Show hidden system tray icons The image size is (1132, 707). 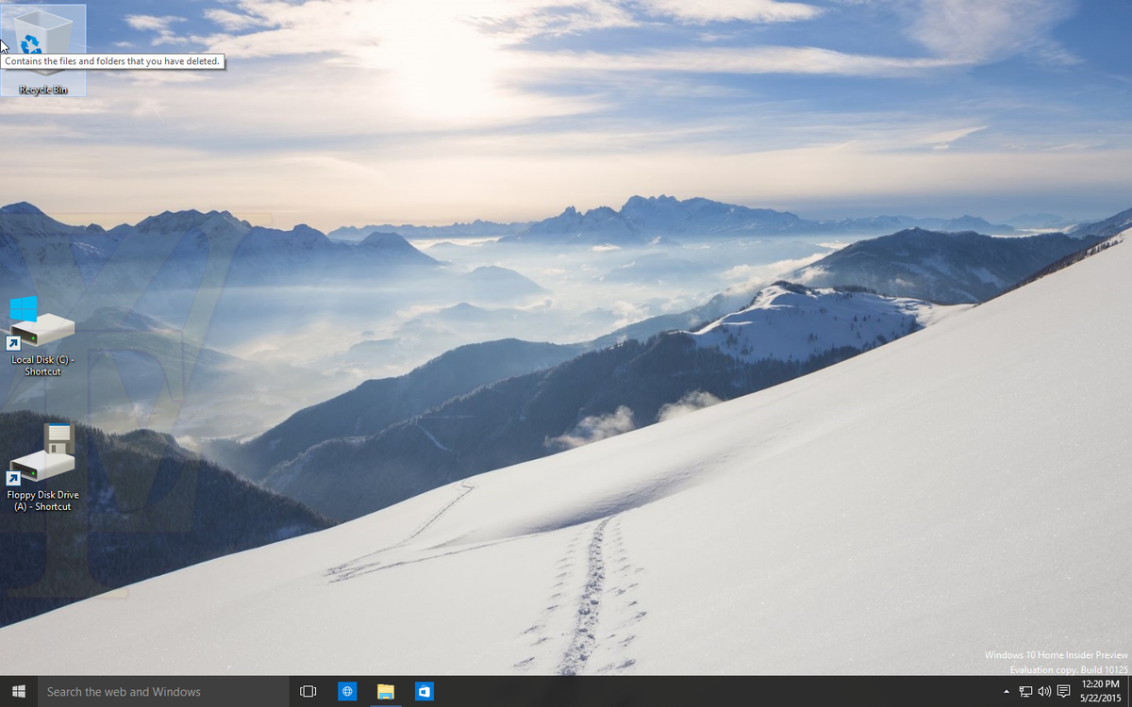tap(1007, 691)
